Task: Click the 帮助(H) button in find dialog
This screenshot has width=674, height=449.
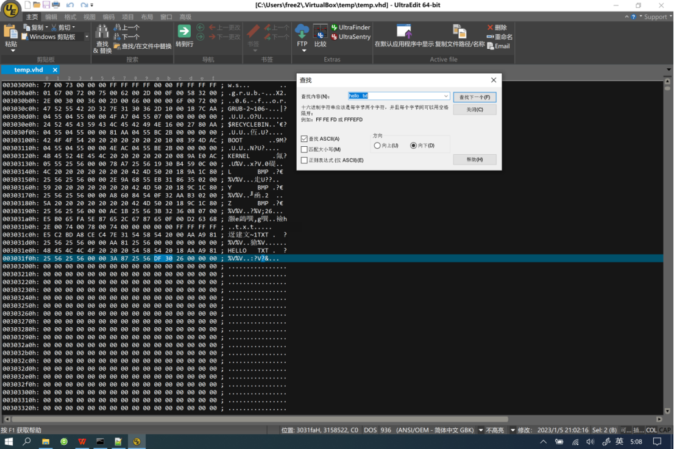Action: tap(475, 160)
